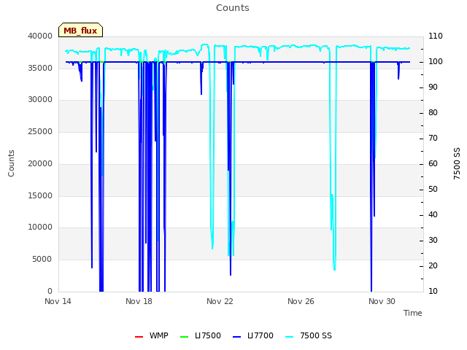Click the cyan dip bottom before Nov 22

(x=212, y=248)
